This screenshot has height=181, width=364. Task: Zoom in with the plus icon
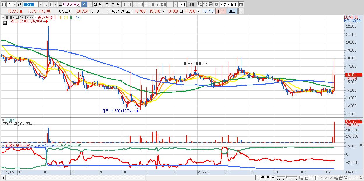(356, 178)
